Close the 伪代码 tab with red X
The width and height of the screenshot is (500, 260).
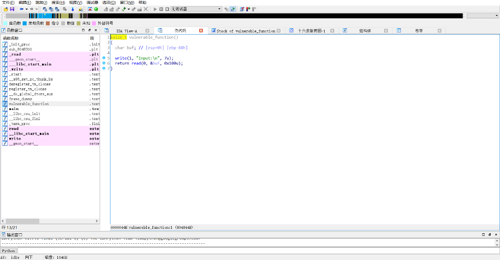click(201, 31)
